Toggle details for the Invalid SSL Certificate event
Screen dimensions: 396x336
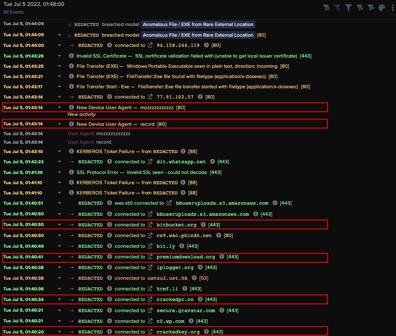(59, 55)
